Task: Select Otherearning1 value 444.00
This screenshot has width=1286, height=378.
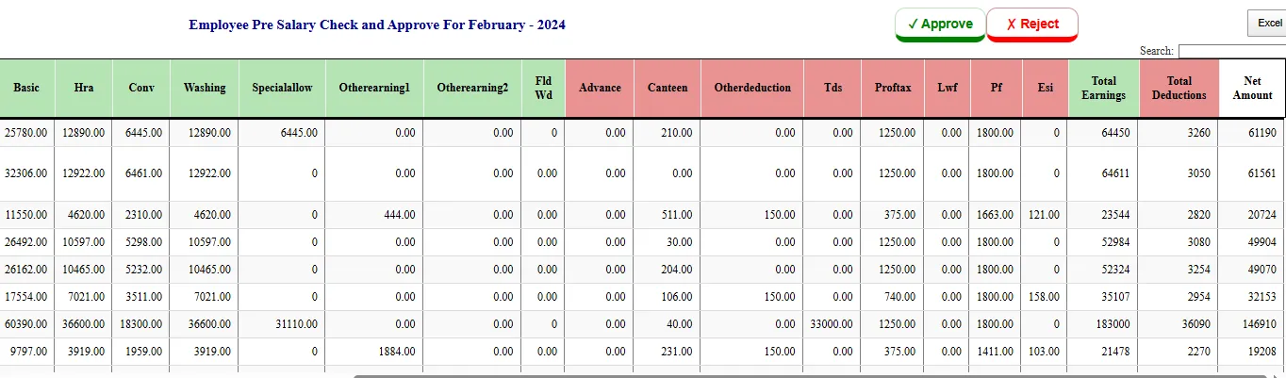Action: [400, 215]
